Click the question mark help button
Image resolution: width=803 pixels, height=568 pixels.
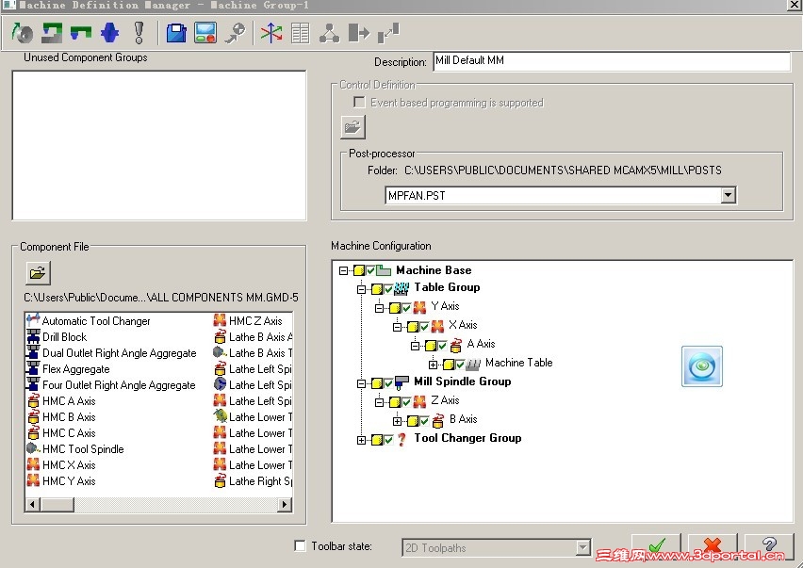769,546
